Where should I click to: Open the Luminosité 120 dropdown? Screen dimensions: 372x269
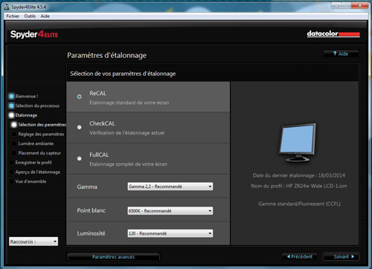pyautogui.click(x=170, y=233)
